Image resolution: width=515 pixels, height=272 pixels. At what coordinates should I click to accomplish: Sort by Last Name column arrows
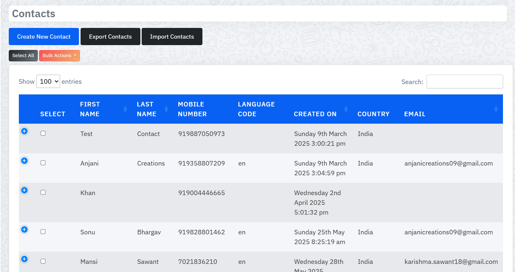(166, 109)
